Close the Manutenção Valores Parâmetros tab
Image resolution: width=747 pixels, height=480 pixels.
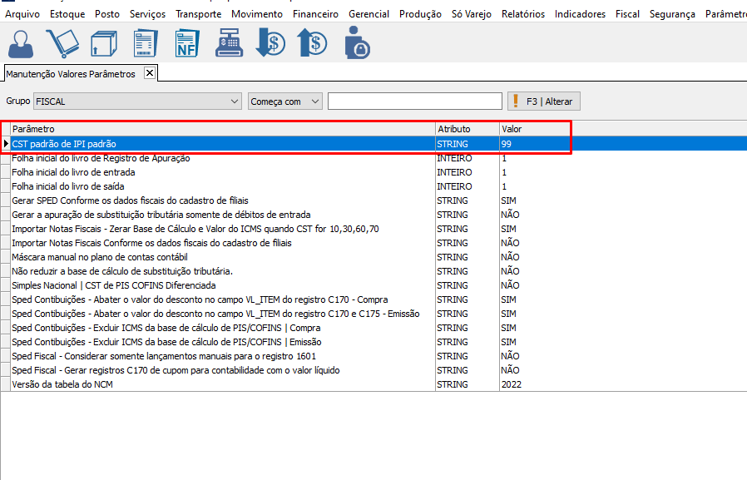point(150,73)
